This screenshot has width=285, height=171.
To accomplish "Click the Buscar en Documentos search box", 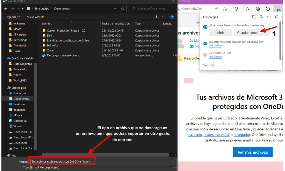I will coord(152,9).
